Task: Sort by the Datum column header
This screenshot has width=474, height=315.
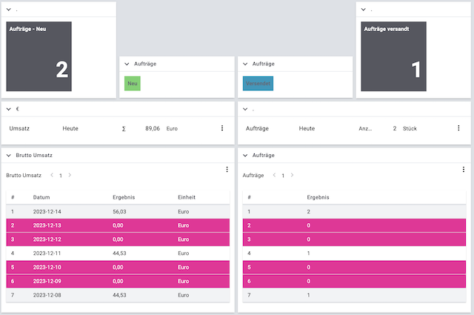Action: click(41, 198)
